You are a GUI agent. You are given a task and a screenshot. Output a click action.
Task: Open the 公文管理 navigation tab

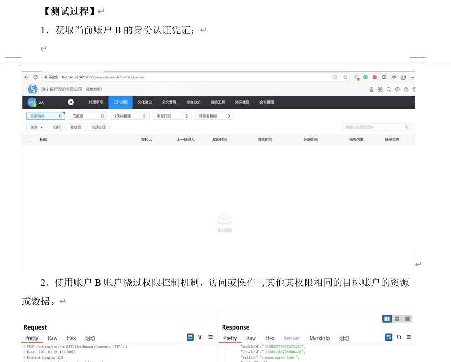coord(169,102)
